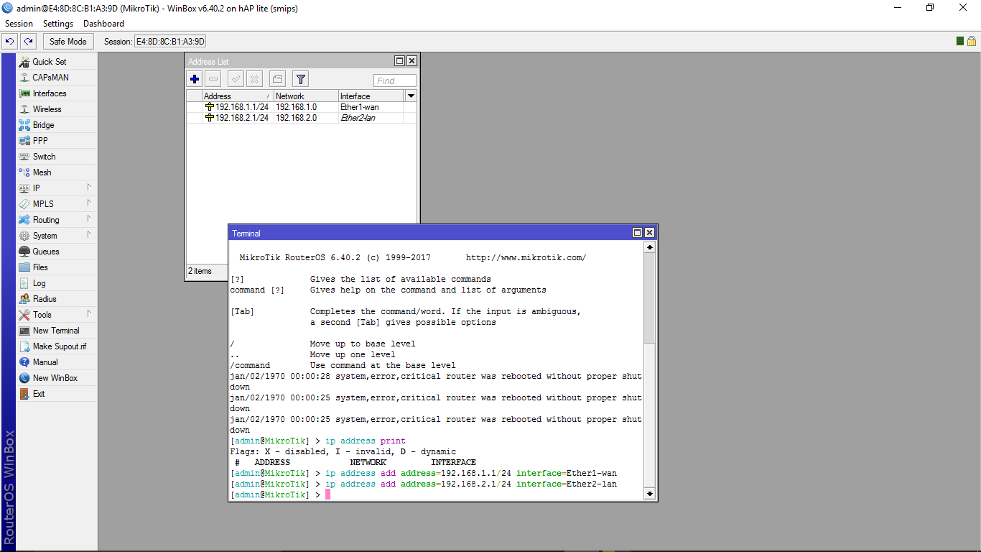Viewport: 981px width, 552px height.
Task: Sort by Network column header
Action: pos(306,96)
